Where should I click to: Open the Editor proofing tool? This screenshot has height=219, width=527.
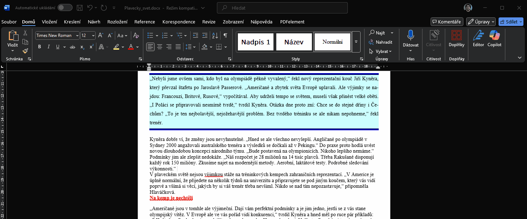click(x=478, y=38)
